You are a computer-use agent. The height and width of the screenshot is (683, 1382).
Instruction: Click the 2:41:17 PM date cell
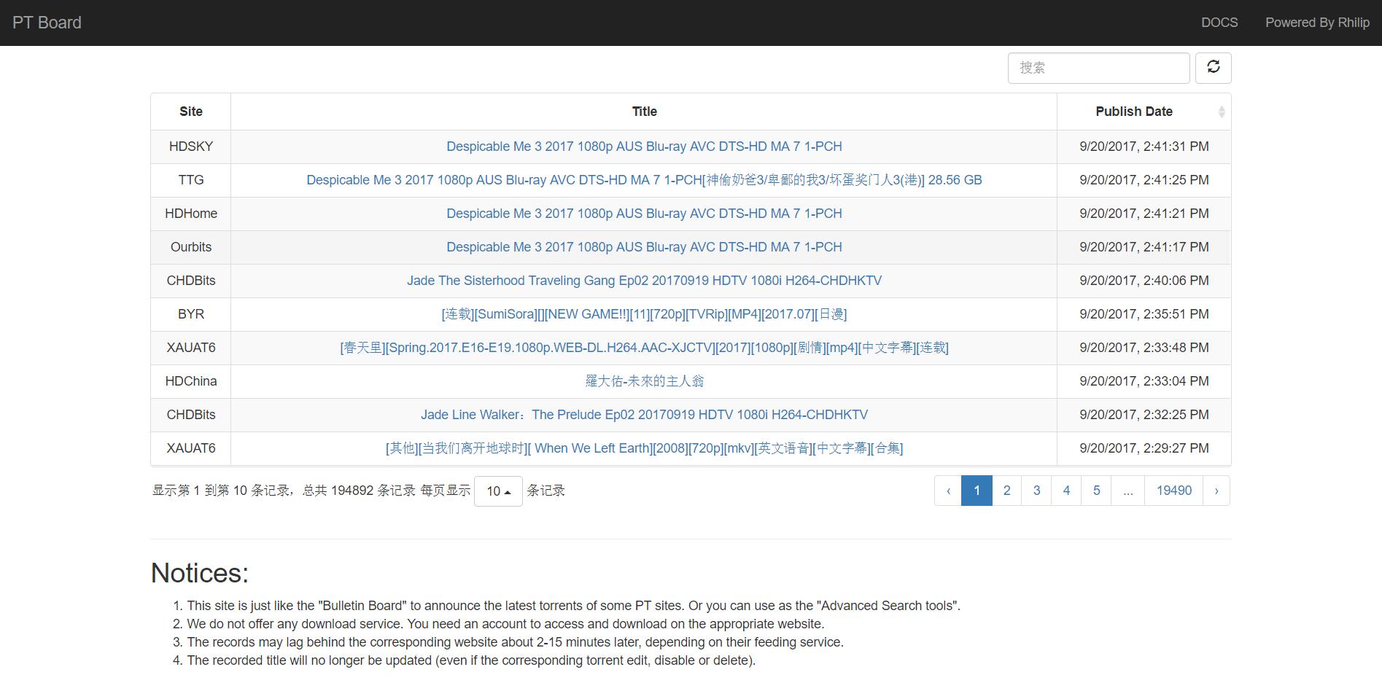[1144, 247]
